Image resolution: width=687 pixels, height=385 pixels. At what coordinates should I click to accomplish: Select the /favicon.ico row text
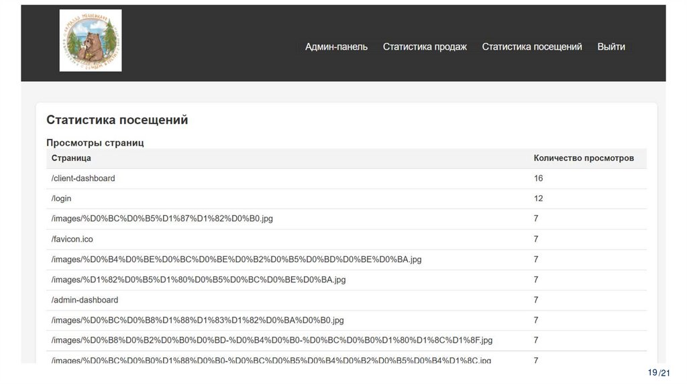tap(72, 239)
